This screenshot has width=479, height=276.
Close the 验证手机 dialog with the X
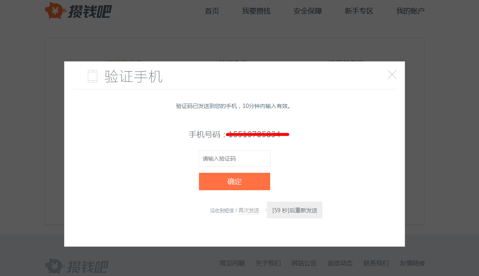(392, 74)
